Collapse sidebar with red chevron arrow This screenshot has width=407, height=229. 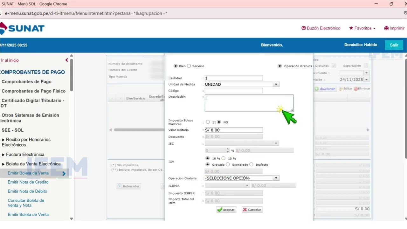67,60
